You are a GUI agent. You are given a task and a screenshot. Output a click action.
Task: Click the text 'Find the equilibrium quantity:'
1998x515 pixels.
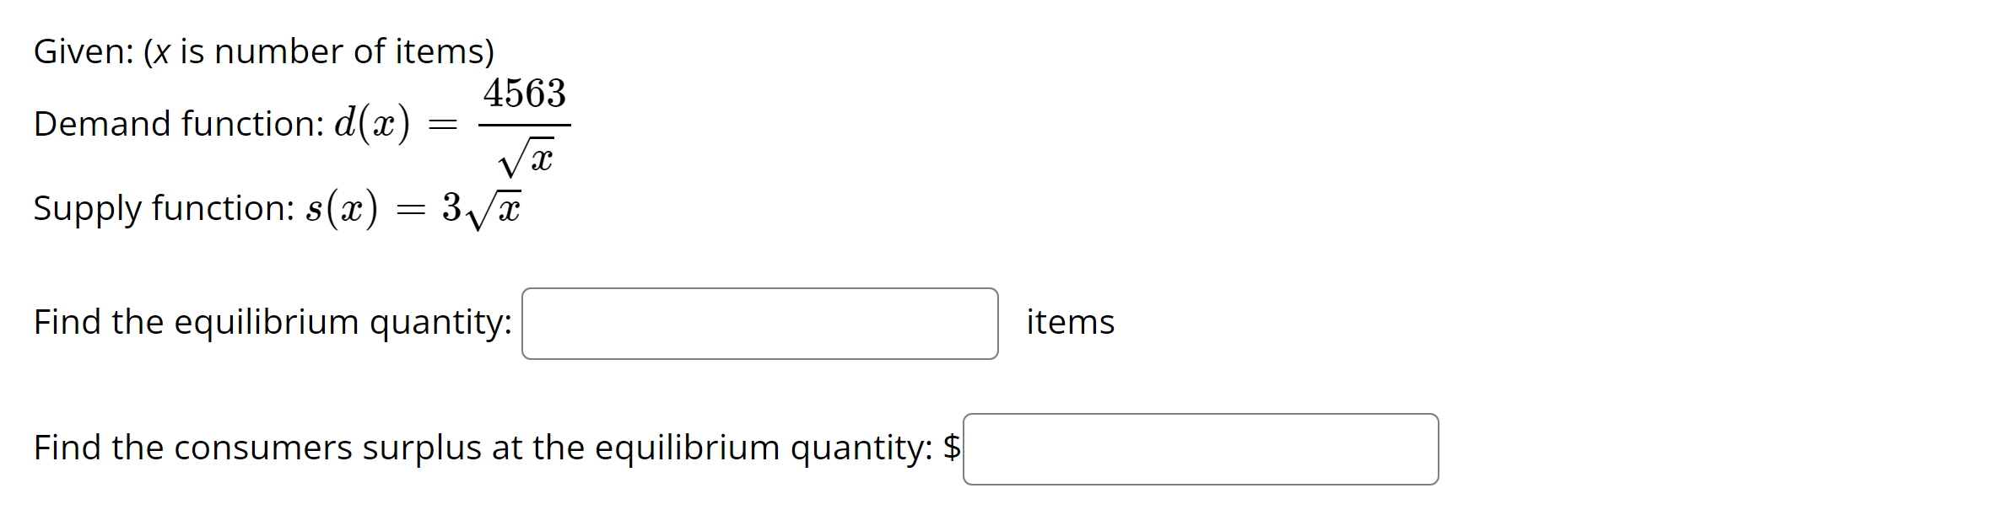270,322
